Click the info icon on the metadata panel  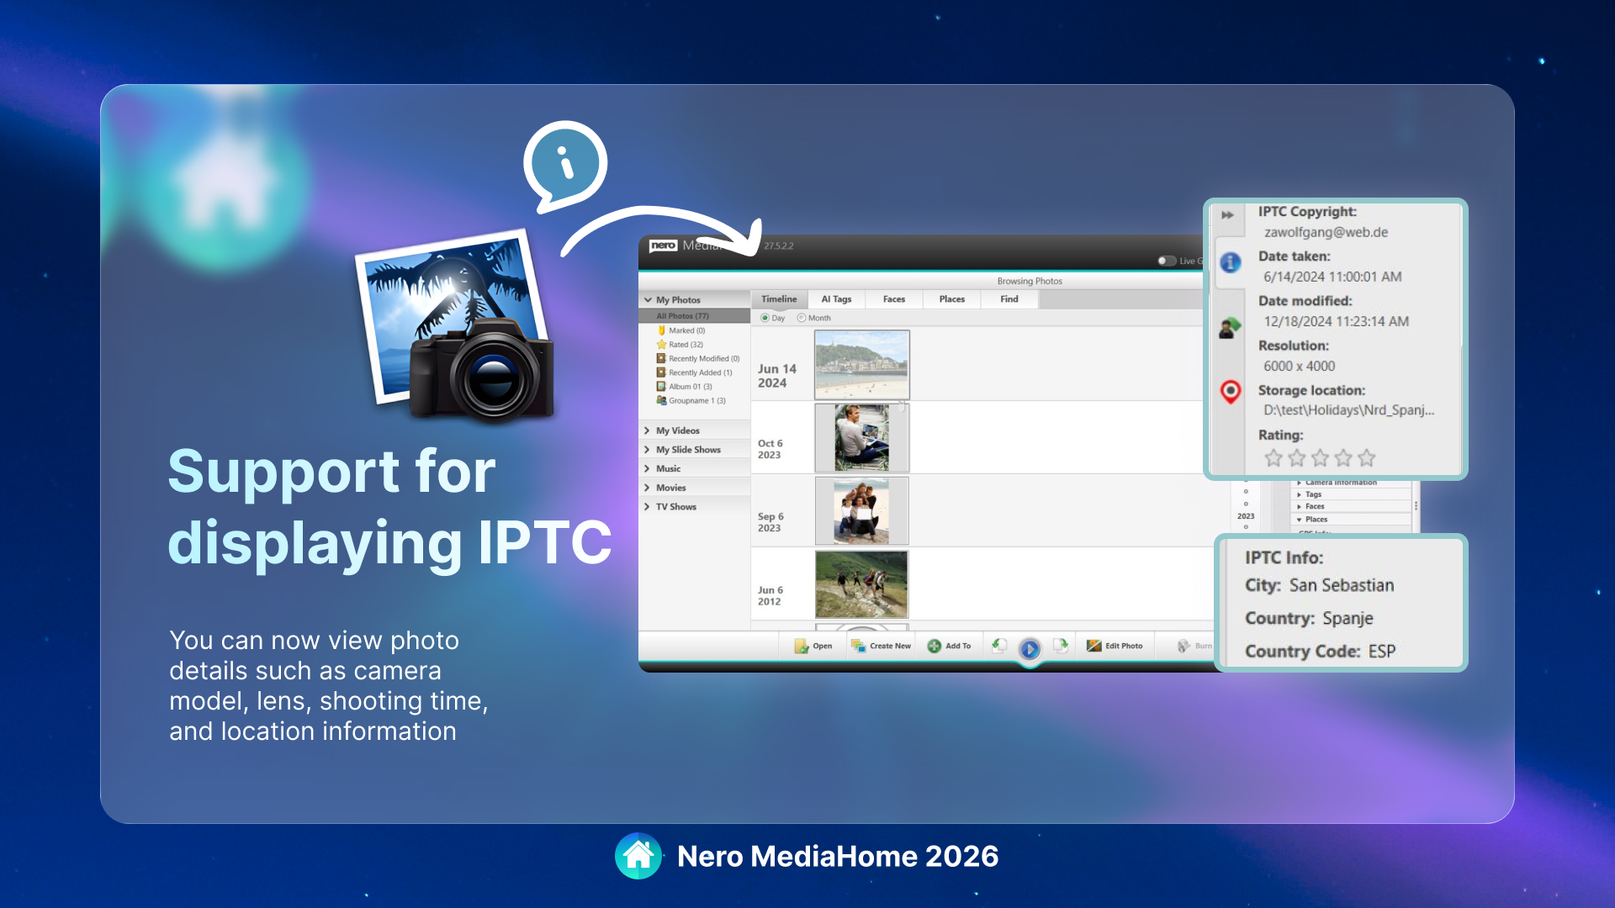click(x=1230, y=263)
